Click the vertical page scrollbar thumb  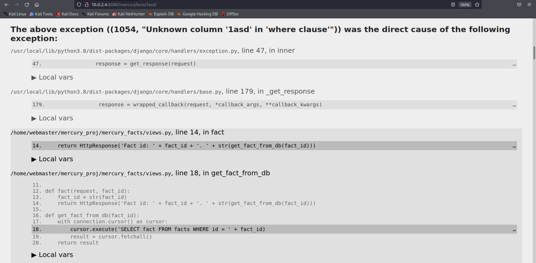(534, 53)
